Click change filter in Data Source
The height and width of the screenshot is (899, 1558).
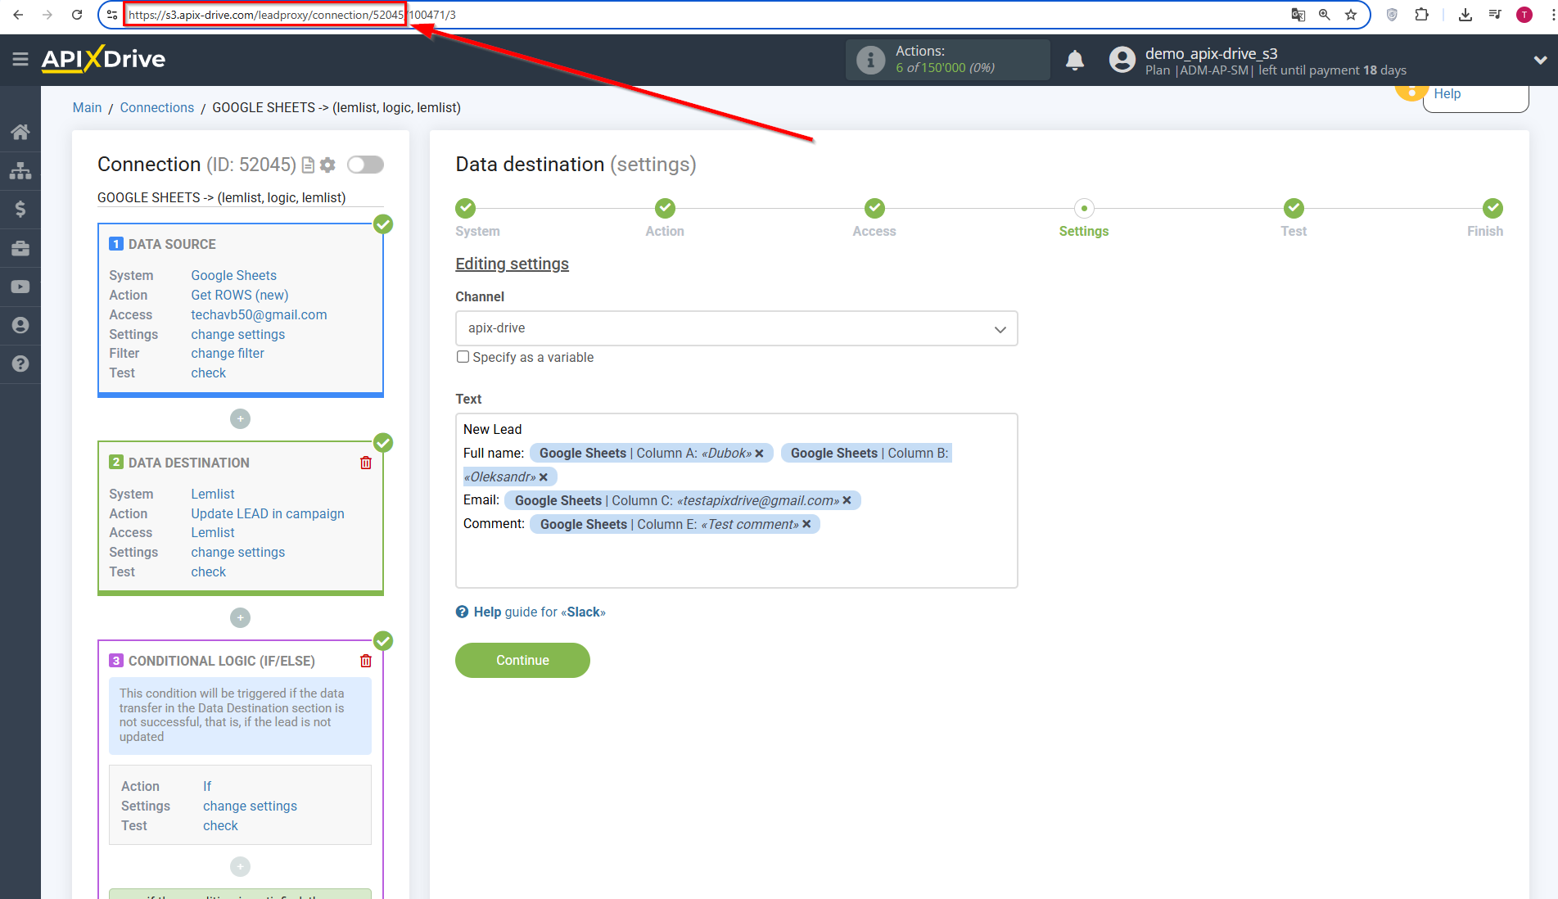228,353
